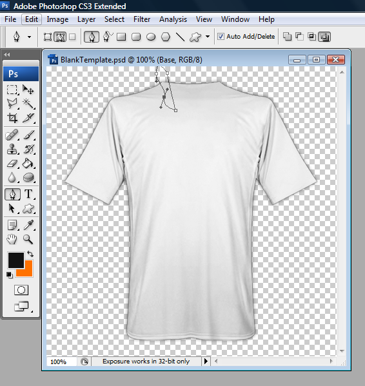This screenshot has width=365, height=386.
Task: Open geometry options dropdown arrow
Action: click(x=208, y=37)
